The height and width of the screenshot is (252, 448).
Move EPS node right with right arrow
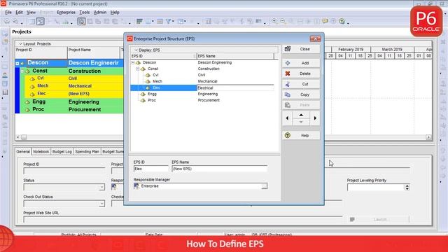coord(315,118)
